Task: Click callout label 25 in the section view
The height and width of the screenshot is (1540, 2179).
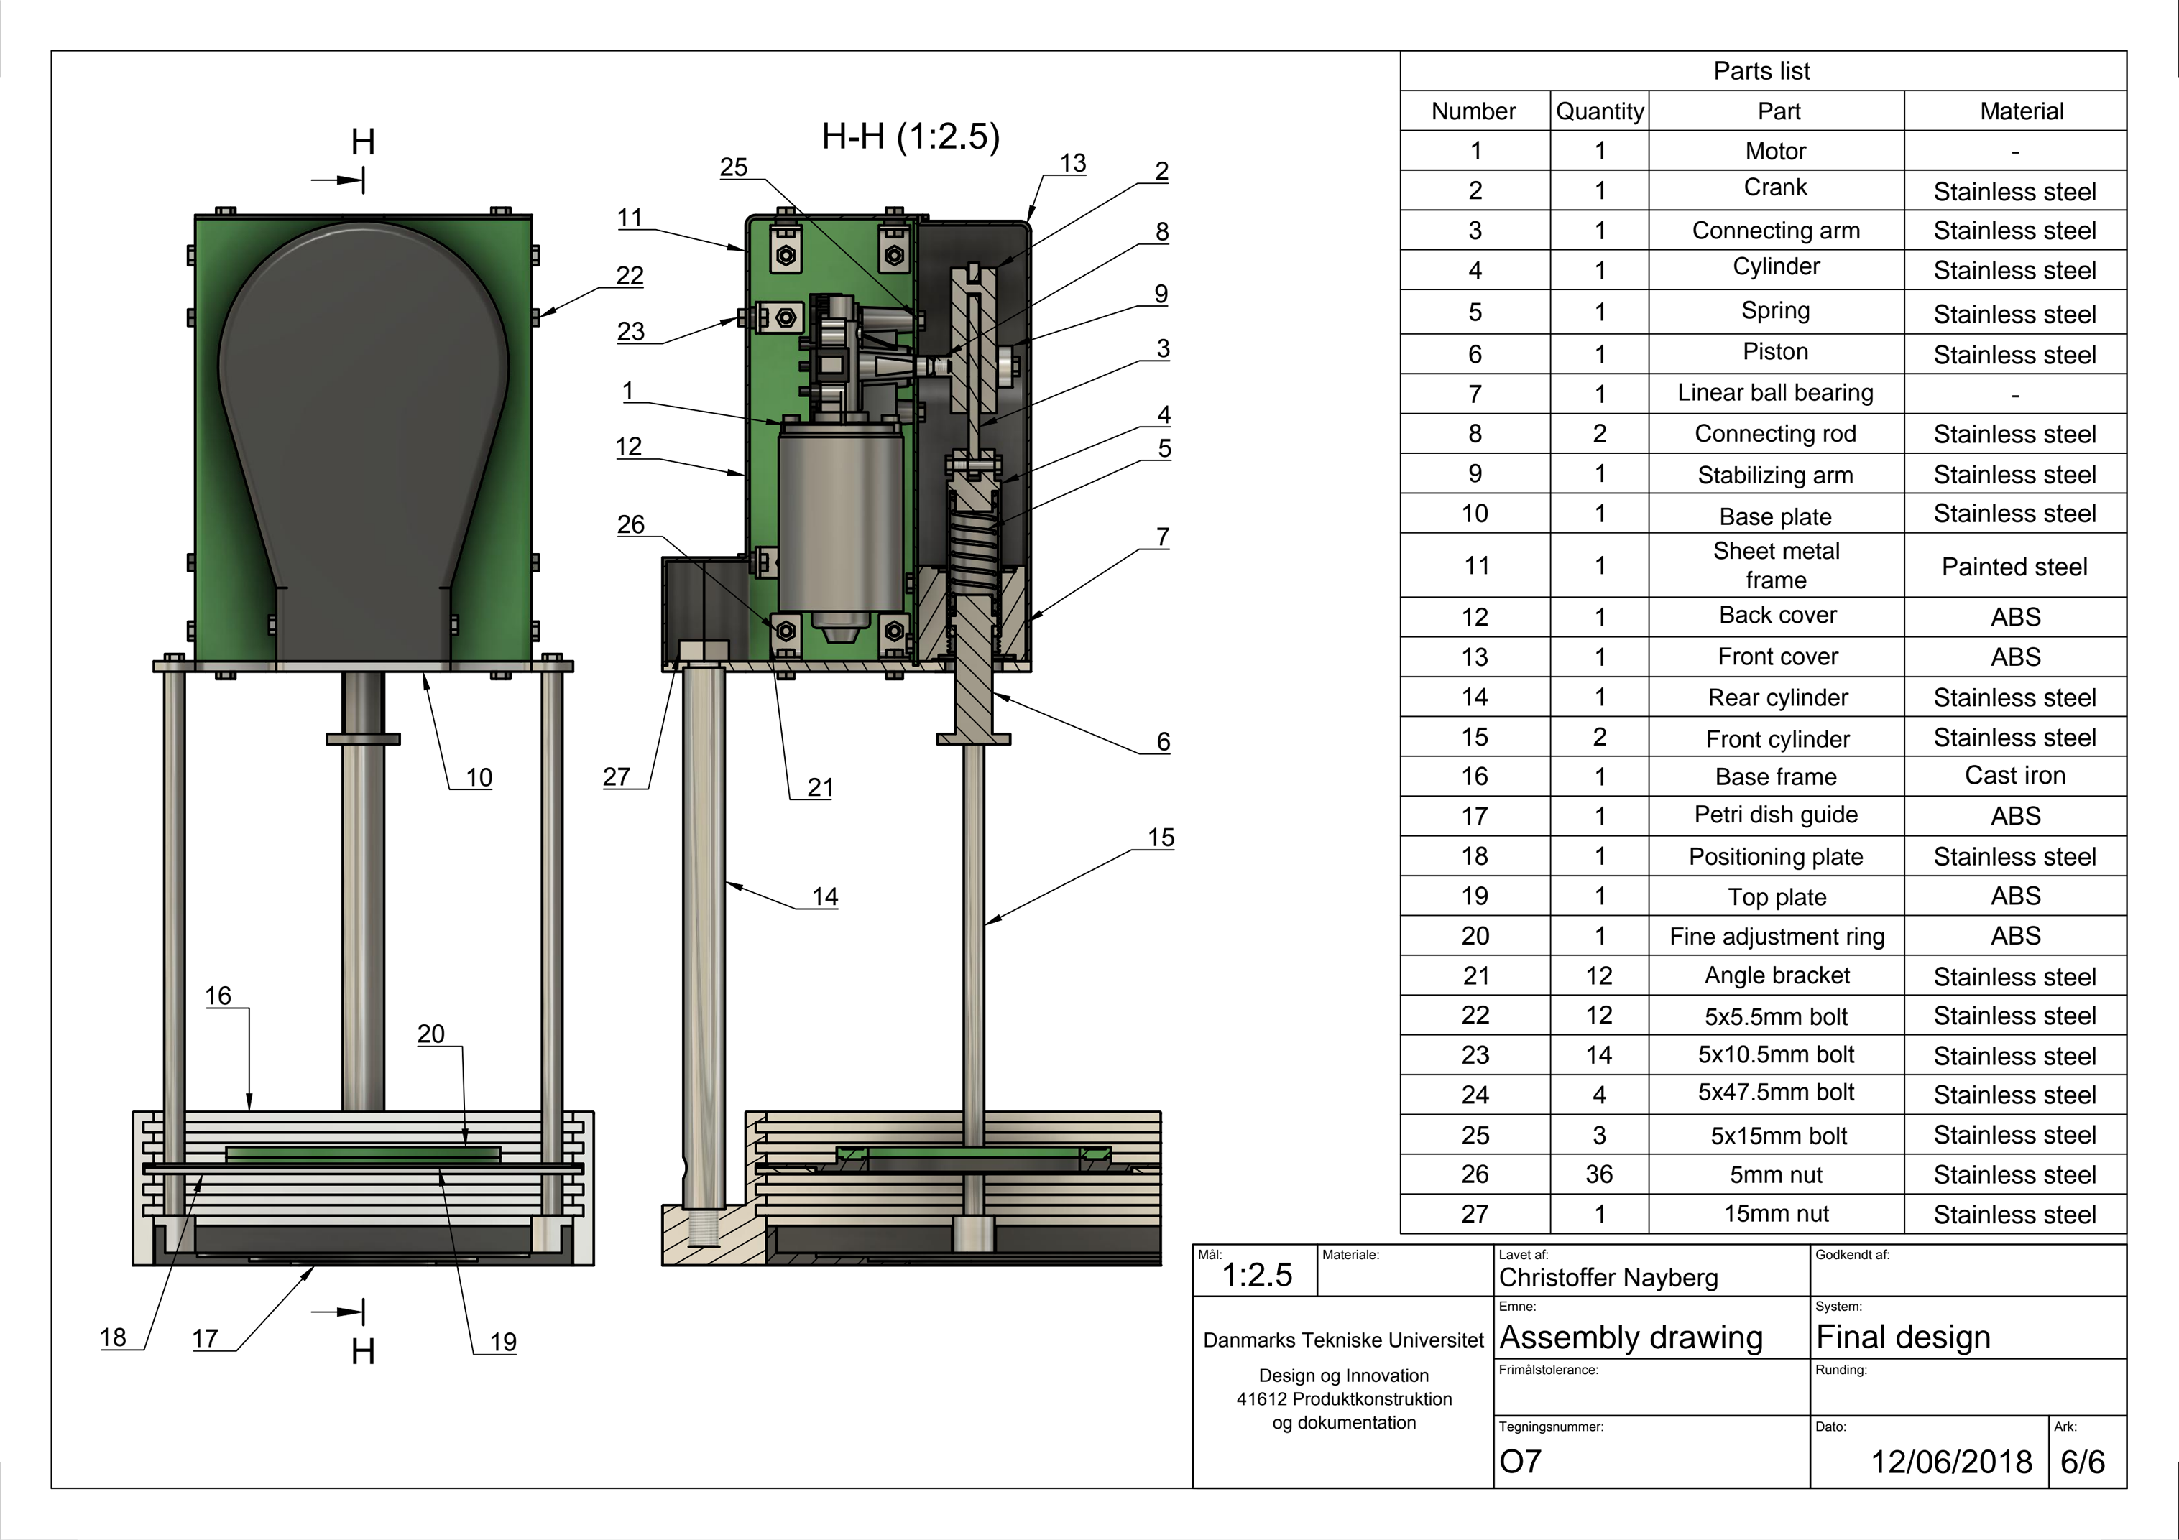Action: tap(734, 168)
